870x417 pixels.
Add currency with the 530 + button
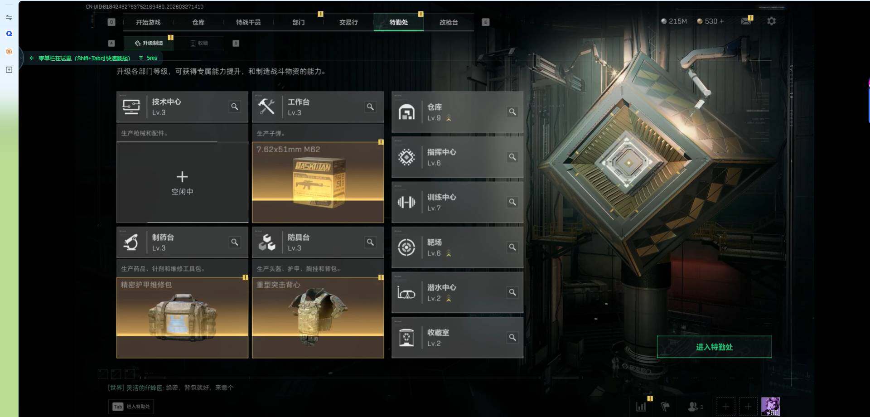pyautogui.click(x=710, y=21)
